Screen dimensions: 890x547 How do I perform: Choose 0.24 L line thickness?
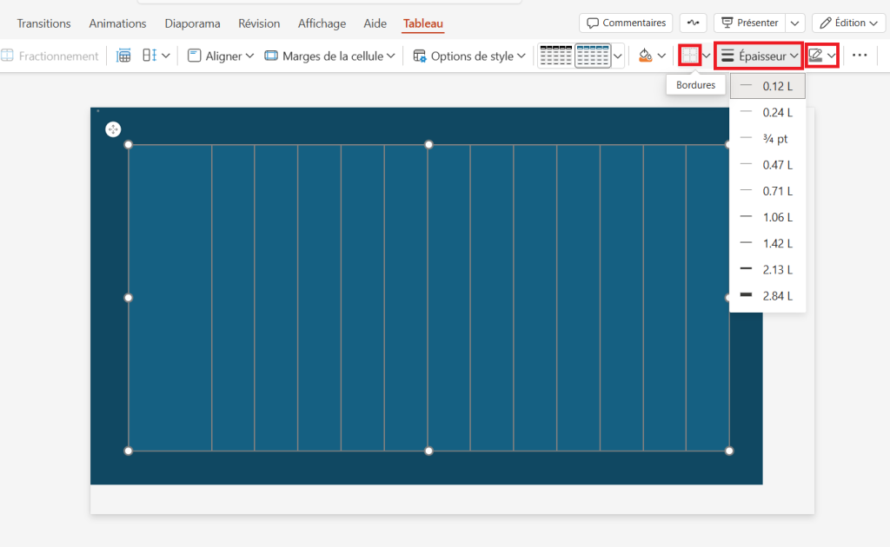tap(767, 112)
